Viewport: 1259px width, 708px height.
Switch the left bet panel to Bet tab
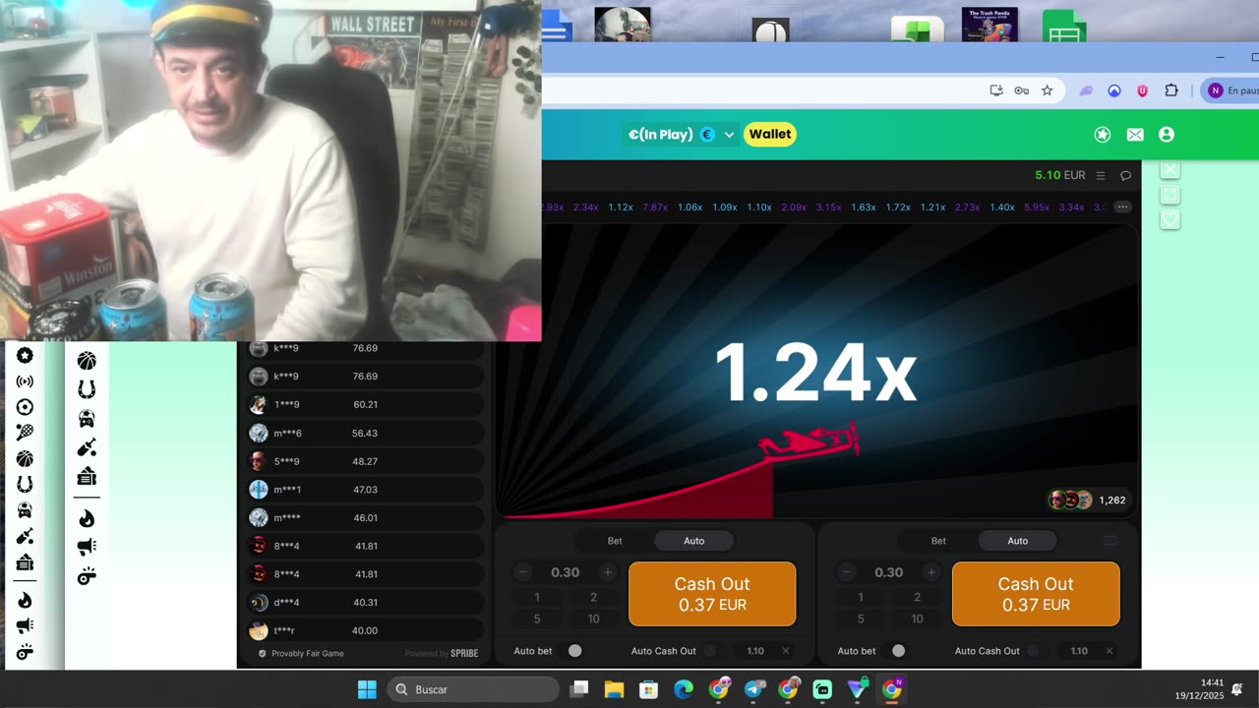click(615, 541)
